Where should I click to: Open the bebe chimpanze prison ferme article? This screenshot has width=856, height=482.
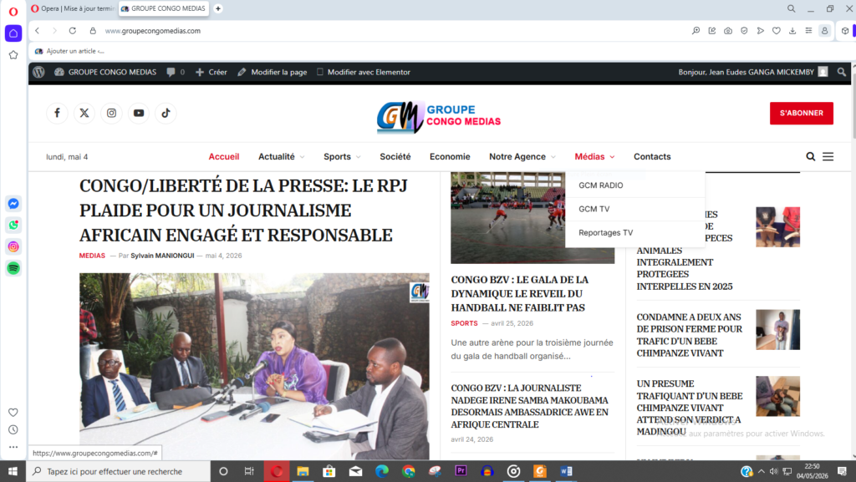click(x=690, y=335)
